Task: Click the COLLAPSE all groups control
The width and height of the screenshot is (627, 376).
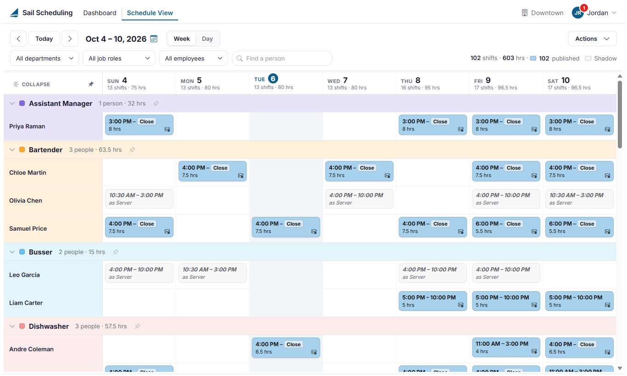Action: tap(32, 84)
